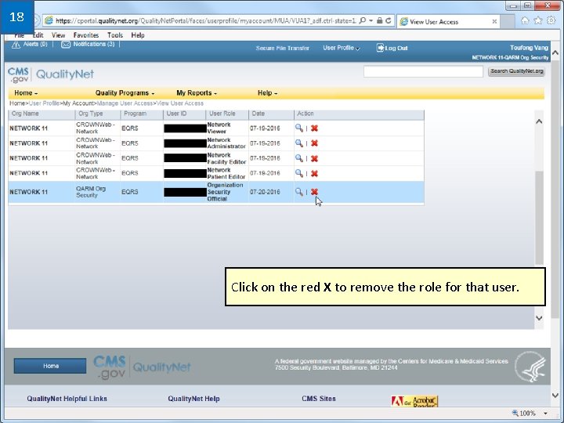
Task: Open the zoom level 100% dropdown
Action: click(x=546, y=414)
